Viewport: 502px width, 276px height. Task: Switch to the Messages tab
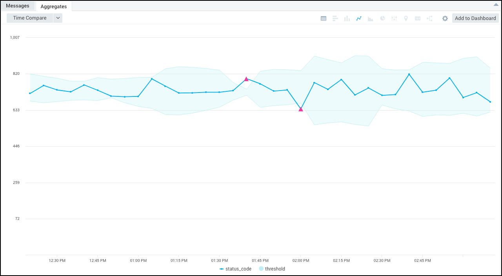tap(18, 6)
